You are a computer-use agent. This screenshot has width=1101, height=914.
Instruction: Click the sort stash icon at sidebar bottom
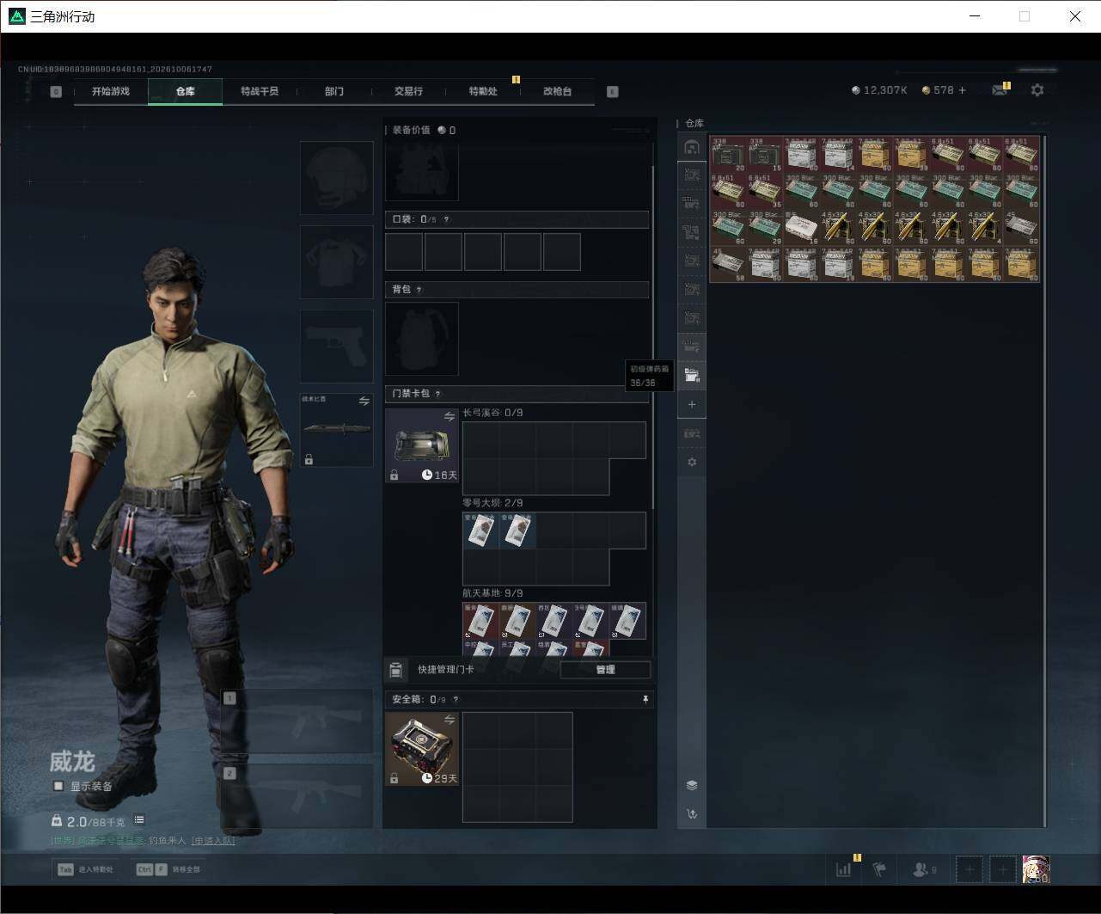pyautogui.click(x=692, y=814)
